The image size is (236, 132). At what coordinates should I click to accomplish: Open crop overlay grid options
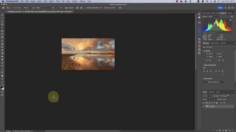77,8
